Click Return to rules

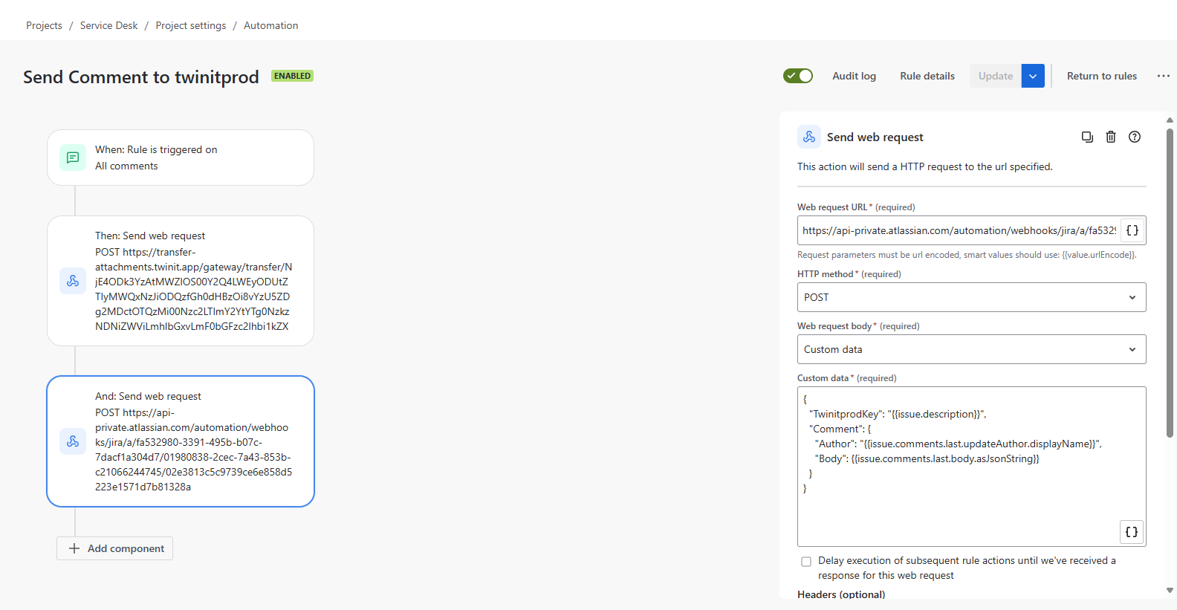pos(1102,76)
